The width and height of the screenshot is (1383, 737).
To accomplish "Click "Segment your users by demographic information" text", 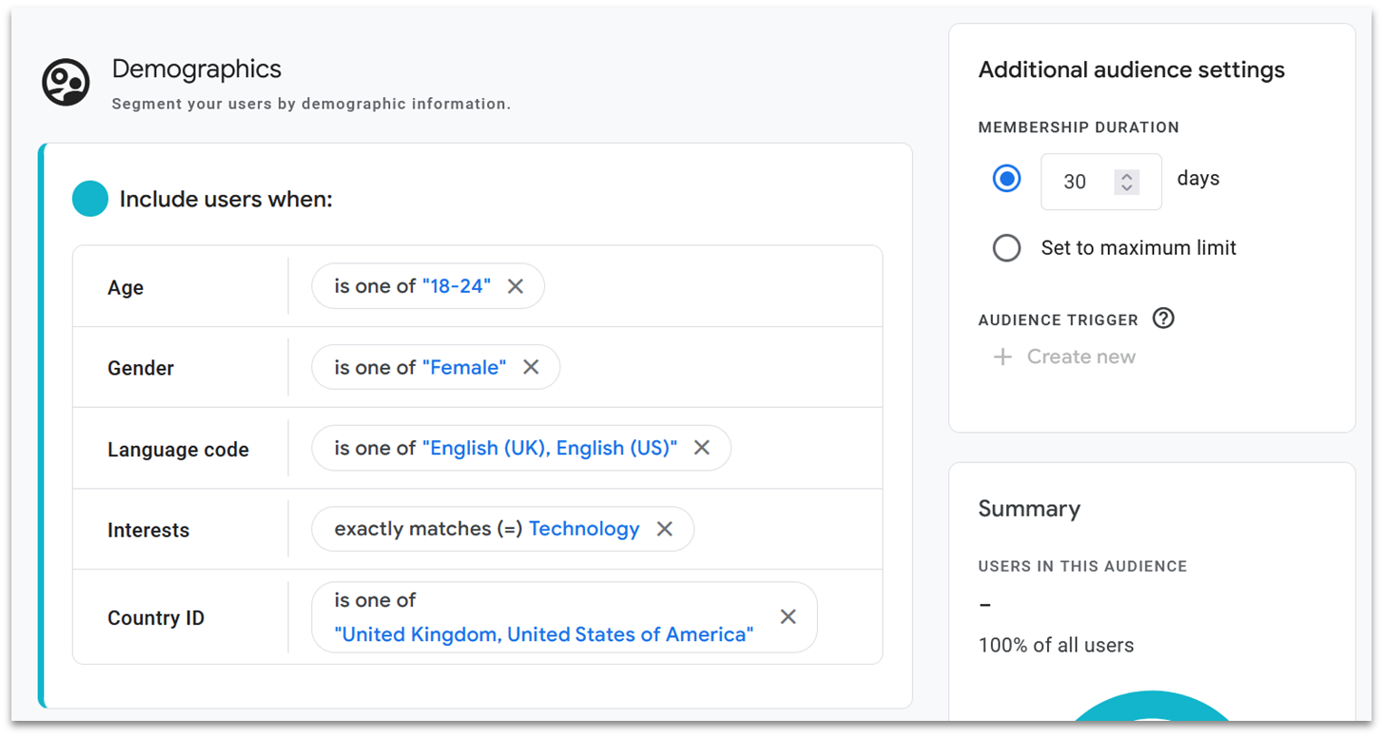I will (311, 104).
